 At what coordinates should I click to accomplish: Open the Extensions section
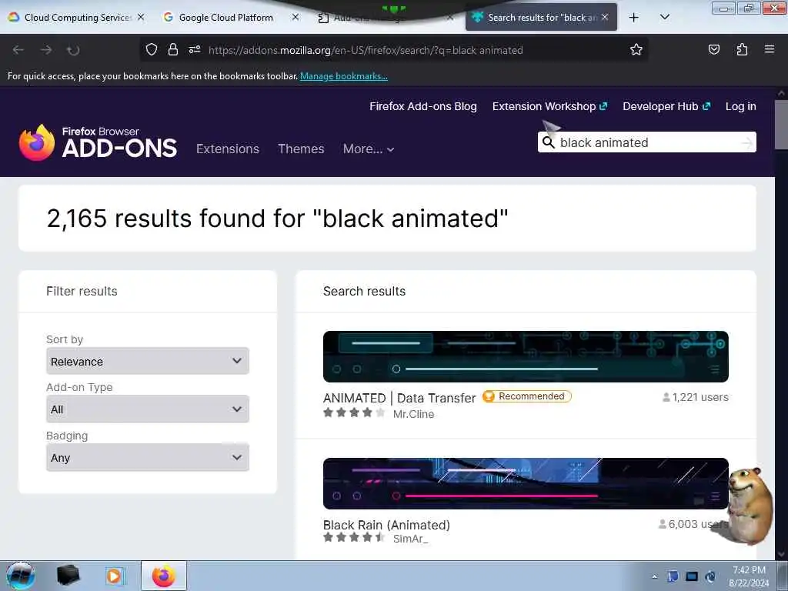point(228,149)
